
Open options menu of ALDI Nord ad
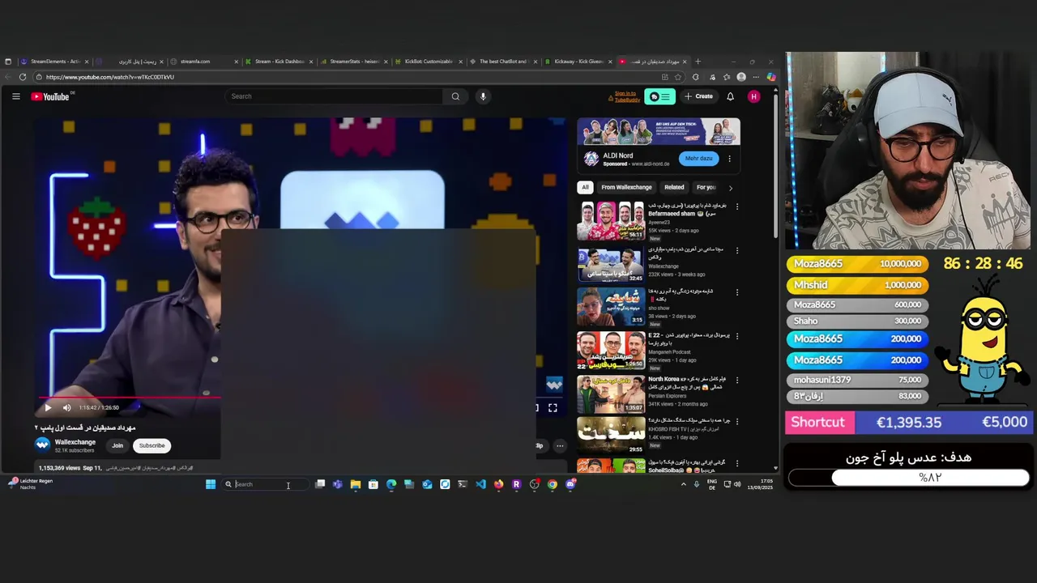729,159
